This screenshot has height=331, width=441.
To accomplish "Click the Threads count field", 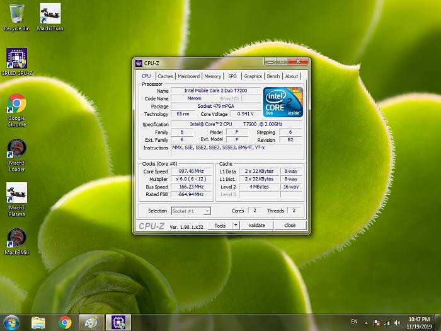I will click(294, 211).
